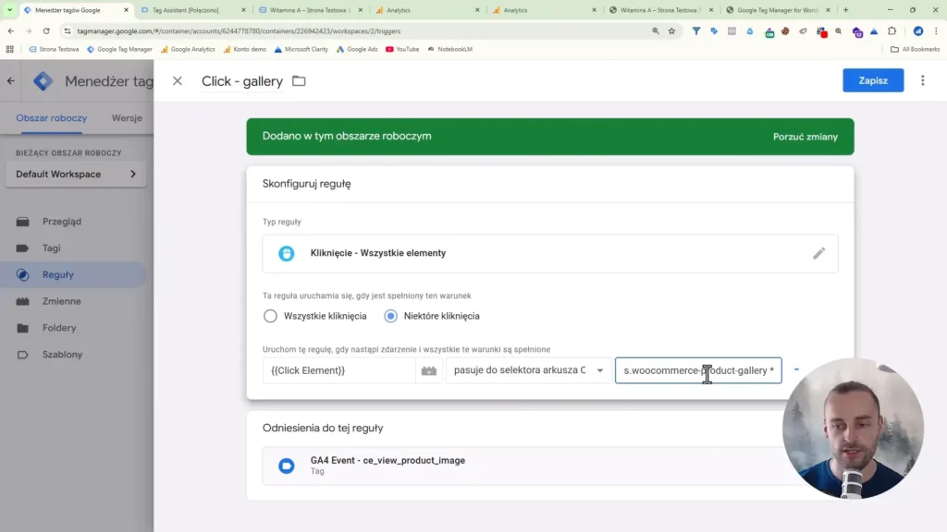Open the three-dot more options menu
947x532 pixels.
pyautogui.click(x=922, y=80)
